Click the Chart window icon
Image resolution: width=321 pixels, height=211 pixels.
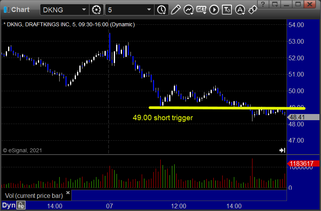click(x=7, y=10)
